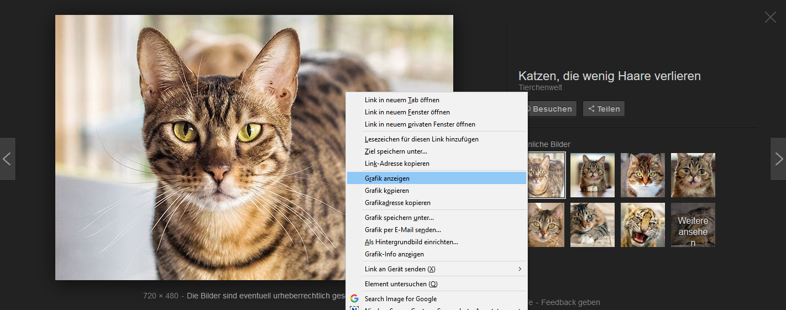786x310 pixels.
Task: Select 'Grafik anzeigen' from the context menu
Action: coord(387,178)
